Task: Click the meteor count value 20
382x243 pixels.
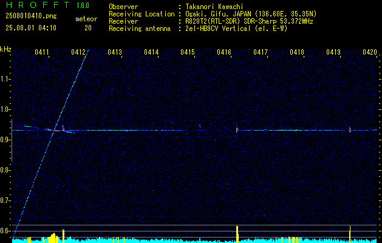Action: point(88,28)
